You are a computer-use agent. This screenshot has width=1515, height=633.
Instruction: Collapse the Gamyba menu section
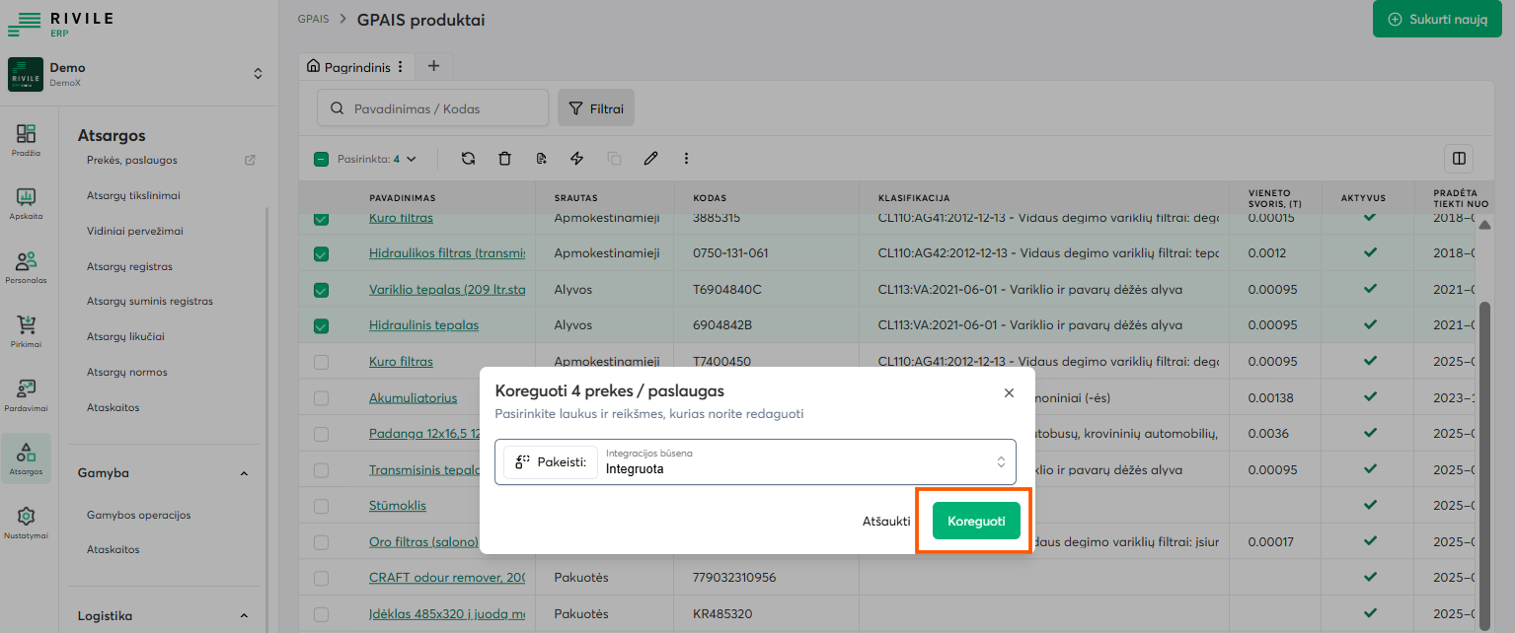click(244, 473)
